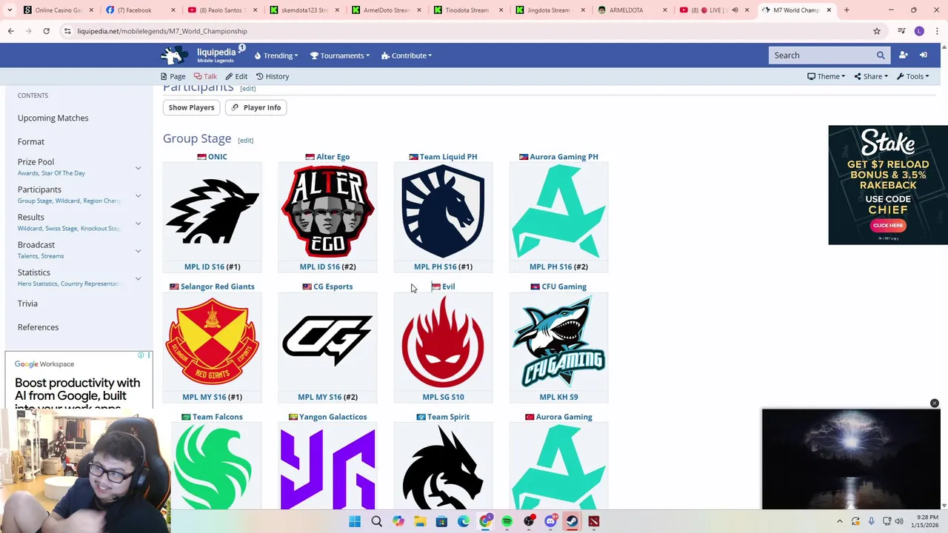This screenshot has height=533, width=948.
Task: Switch to the Talk tab
Action: point(205,76)
